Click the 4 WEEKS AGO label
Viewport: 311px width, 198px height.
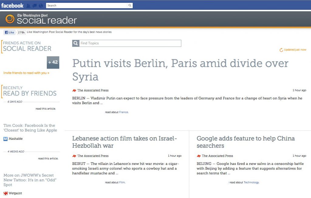pyautogui.click(x=16, y=151)
